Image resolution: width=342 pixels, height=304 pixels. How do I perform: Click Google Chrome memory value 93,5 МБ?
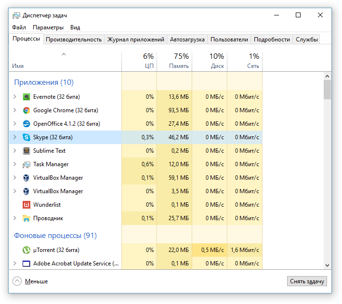pyautogui.click(x=178, y=110)
